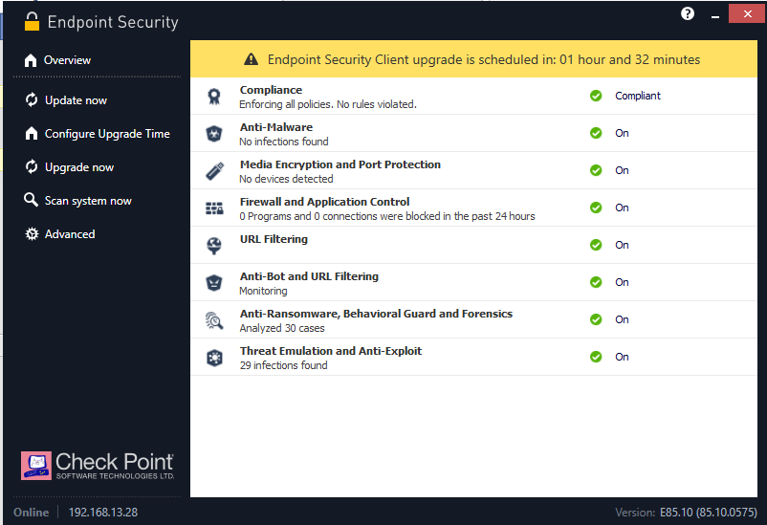Click the Compliance ribbon badge icon
Screen dimensions: 767x525
pos(214,97)
